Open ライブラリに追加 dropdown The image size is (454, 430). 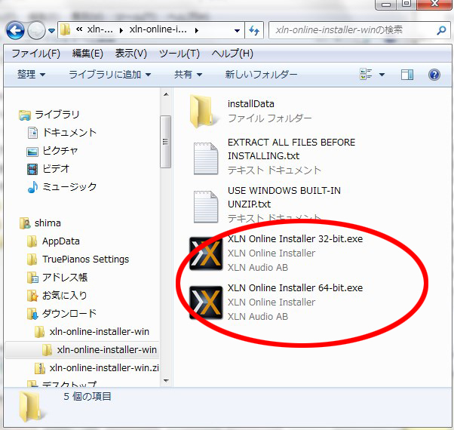click(x=110, y=75)
